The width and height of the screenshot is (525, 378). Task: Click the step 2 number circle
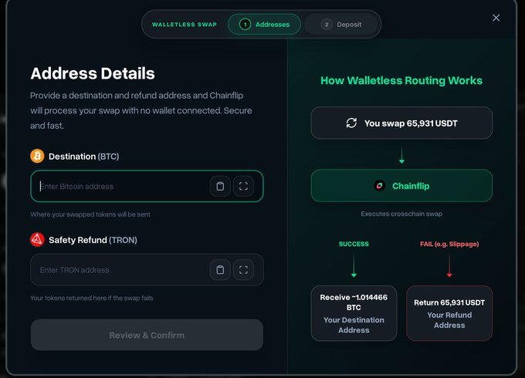(x=327, y=25)
